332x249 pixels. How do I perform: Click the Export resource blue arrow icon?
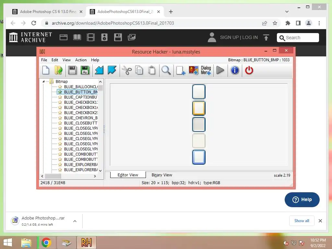click(112, 70)
